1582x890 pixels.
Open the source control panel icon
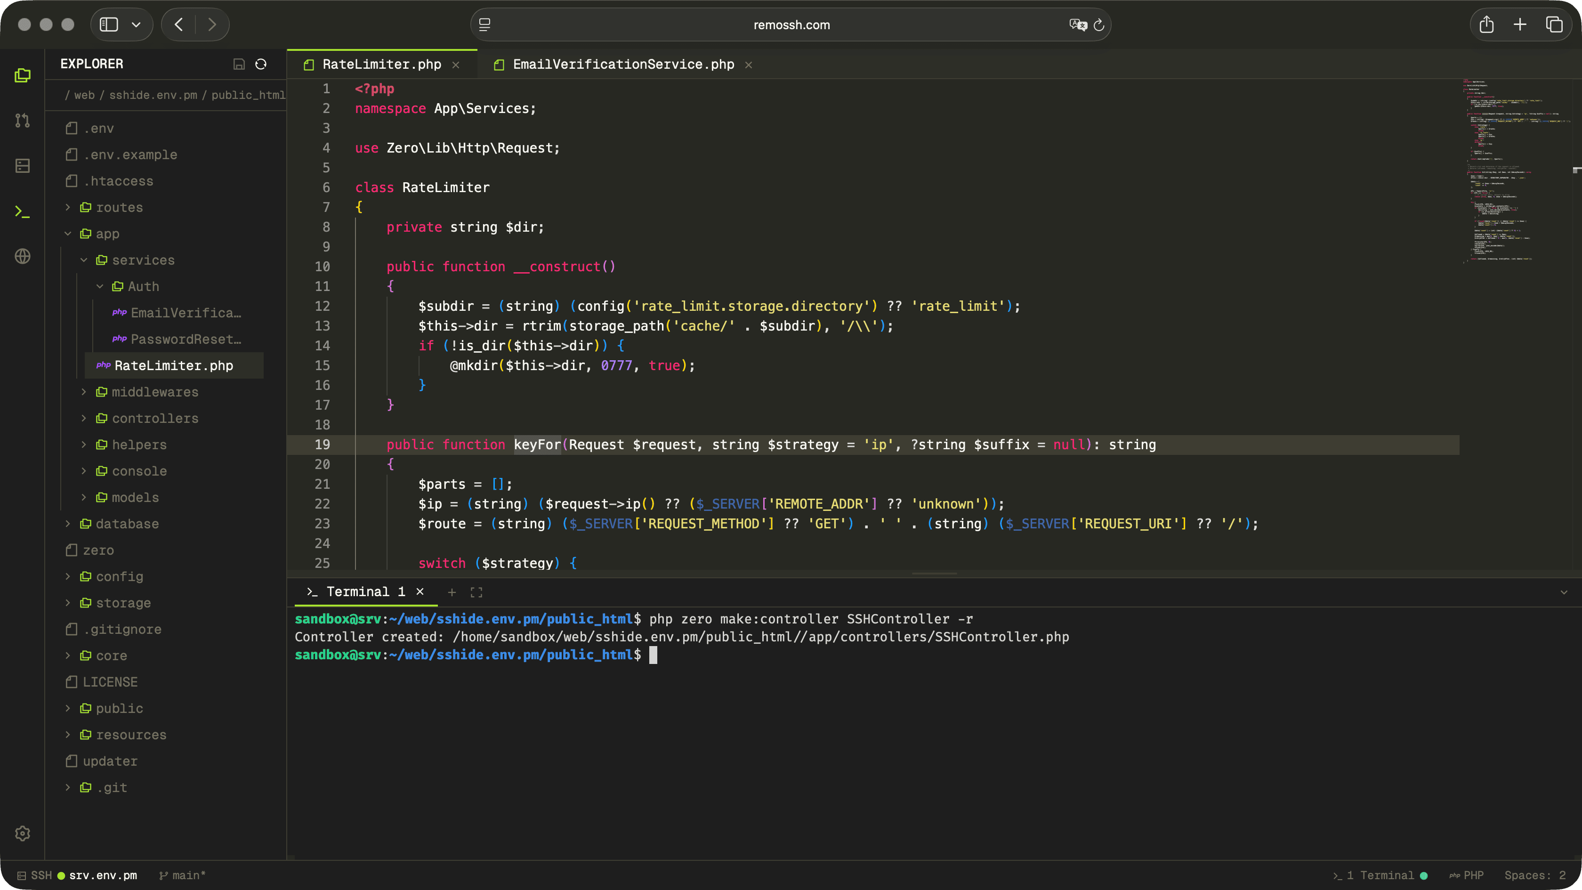(x=23, y=121)
